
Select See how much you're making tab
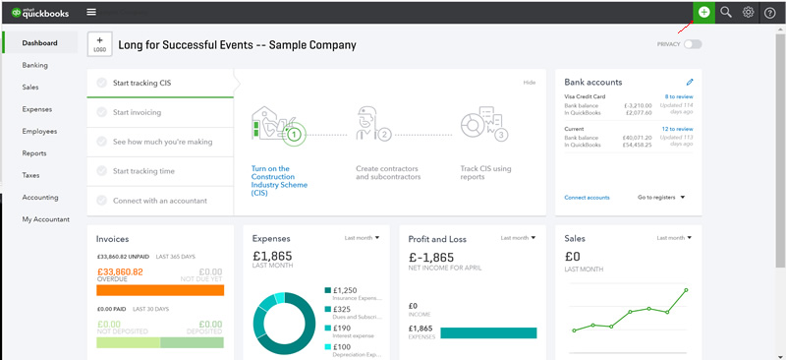pos(160,142)
